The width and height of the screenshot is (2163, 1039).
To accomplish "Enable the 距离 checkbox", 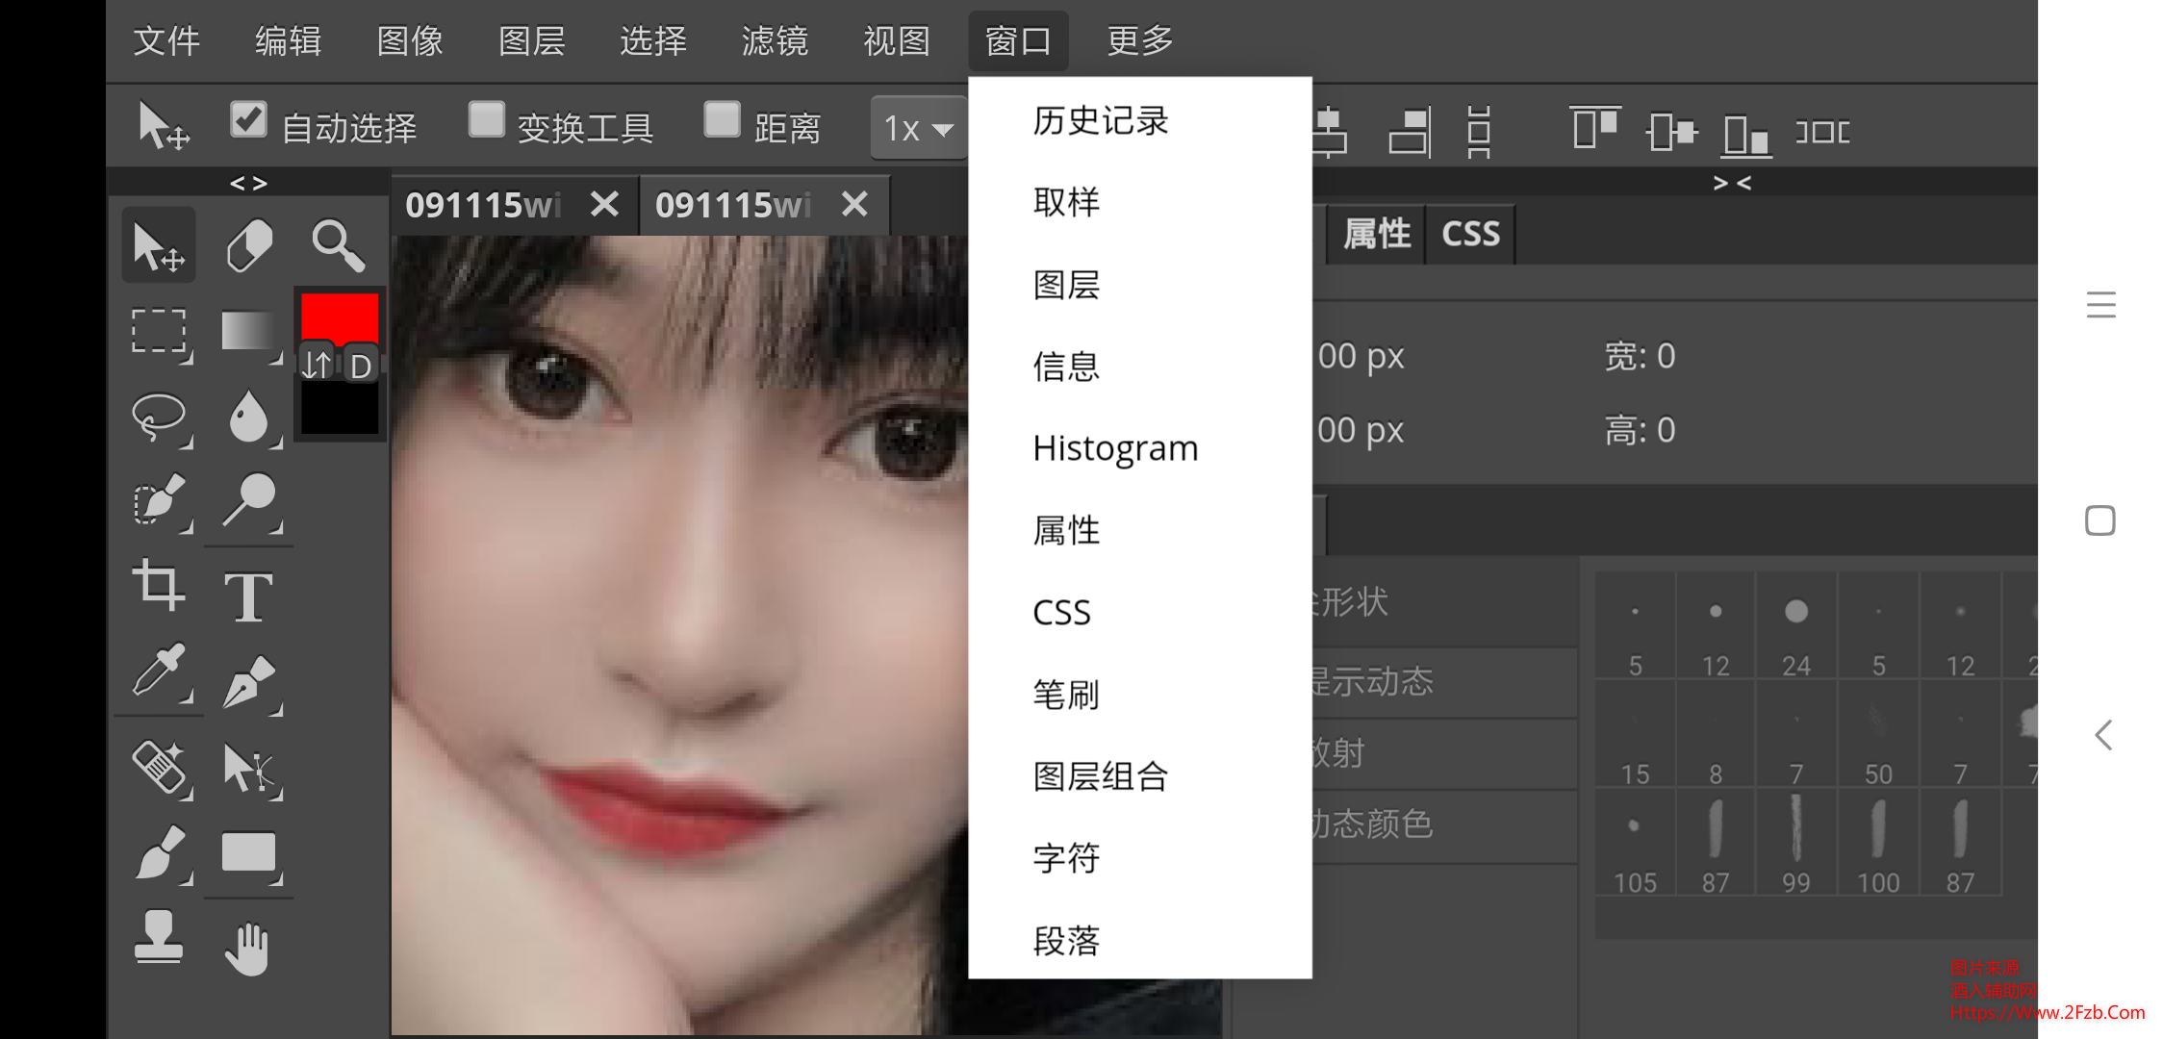I will pos(722,120).
